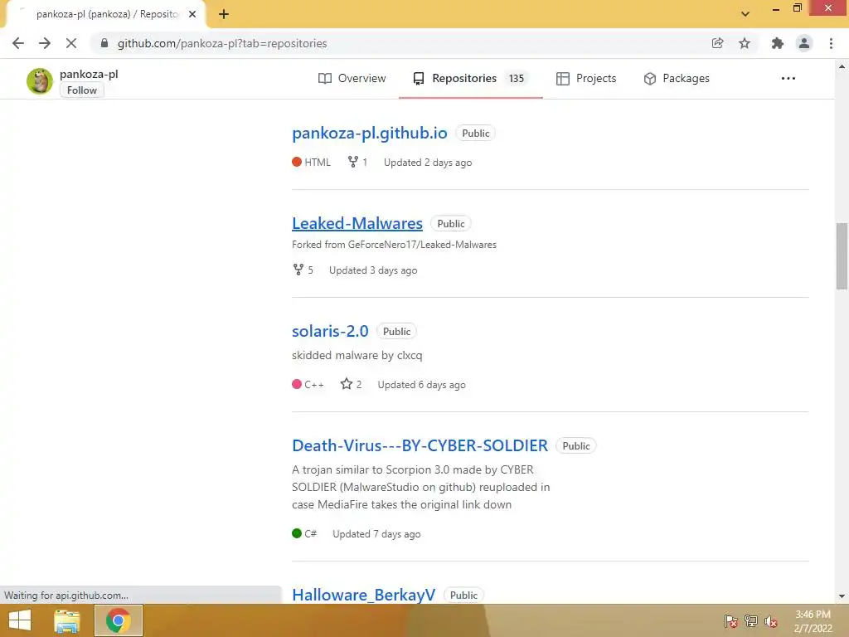
Task: Click the fork count icon for Leaked-Malwares
Action: 298,270
